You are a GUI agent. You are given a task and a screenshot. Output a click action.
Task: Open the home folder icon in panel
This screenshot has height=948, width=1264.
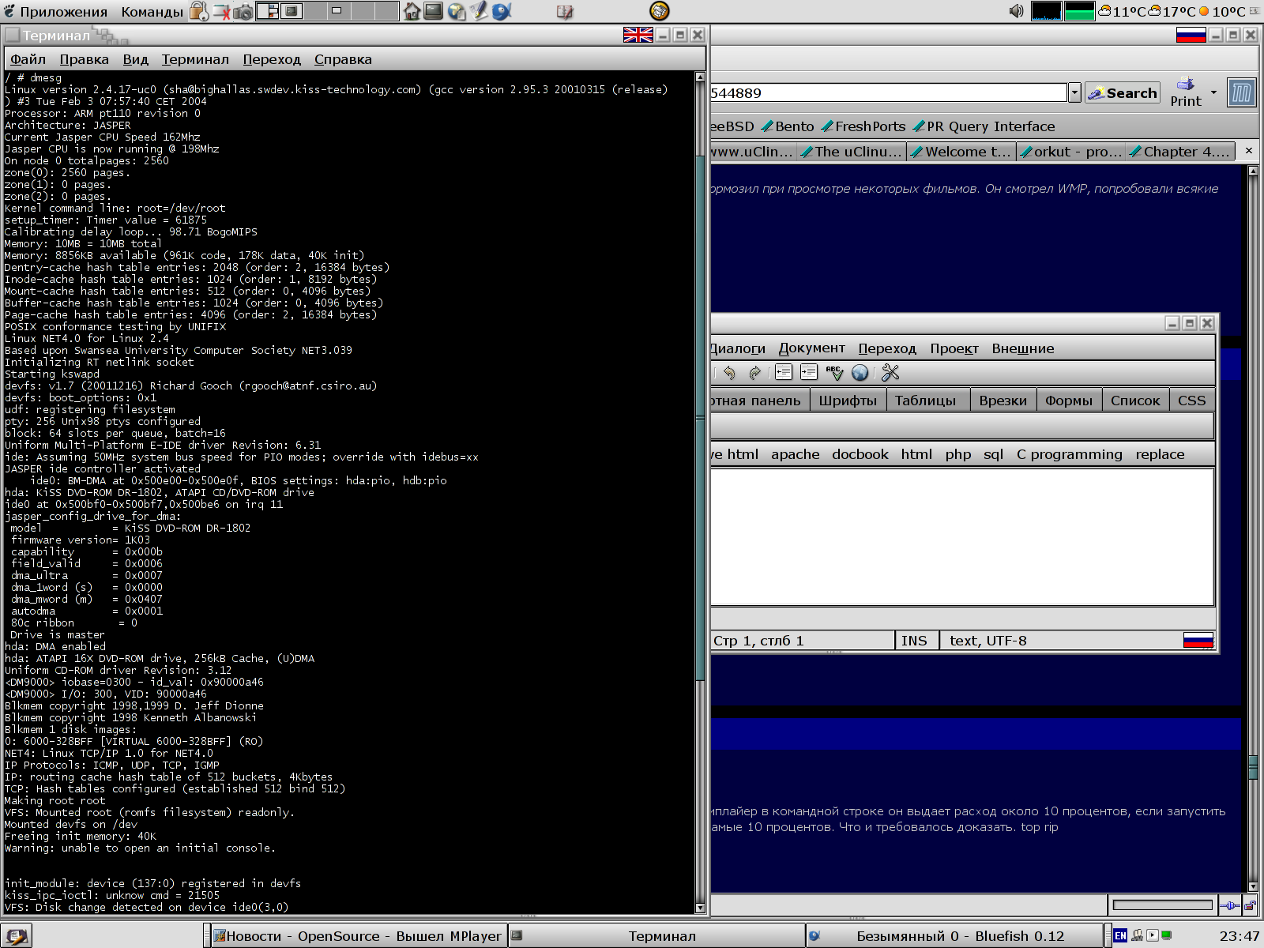pyautogui.click(x=412, y=11)
